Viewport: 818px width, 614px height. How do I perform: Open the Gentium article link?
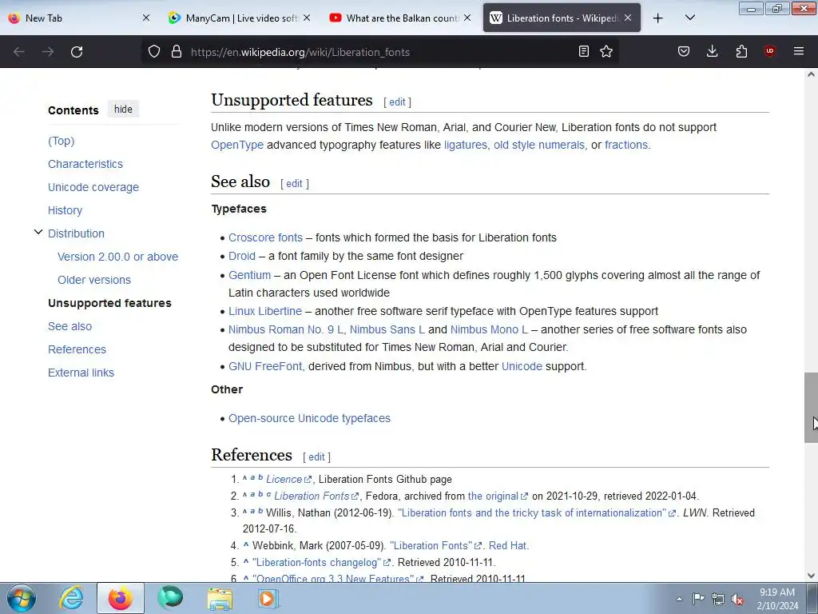250,275
